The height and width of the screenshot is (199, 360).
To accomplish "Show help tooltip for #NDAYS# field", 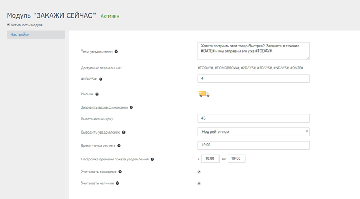I will (x=101, y=79).
